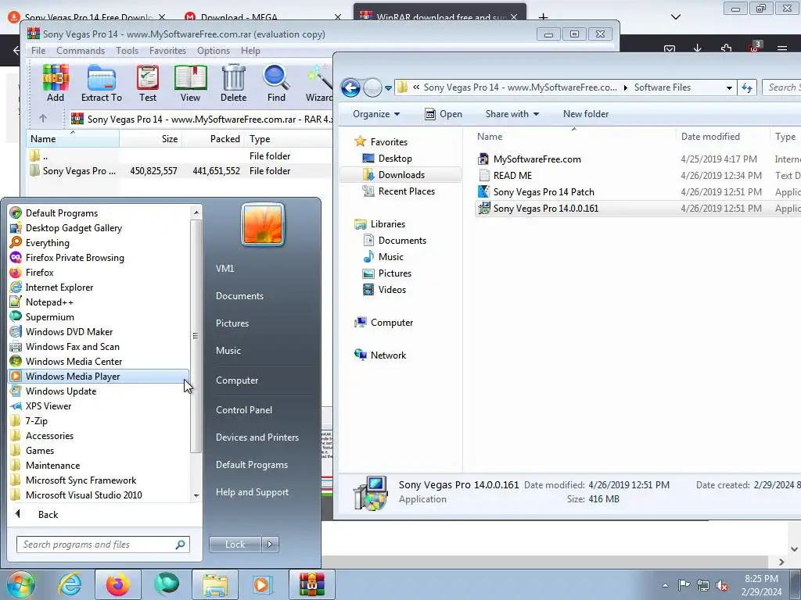Open Windows Explorer from the taskbar
This screenshot has width=801, height=600.
pos(214,584)
